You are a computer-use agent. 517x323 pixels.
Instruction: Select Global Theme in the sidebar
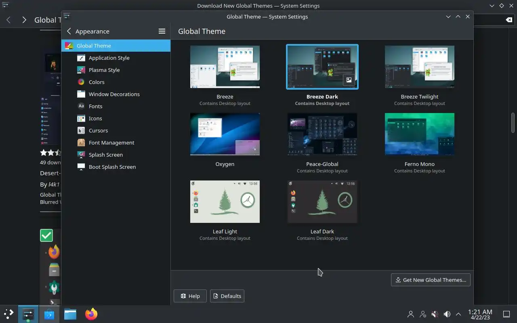116,46
